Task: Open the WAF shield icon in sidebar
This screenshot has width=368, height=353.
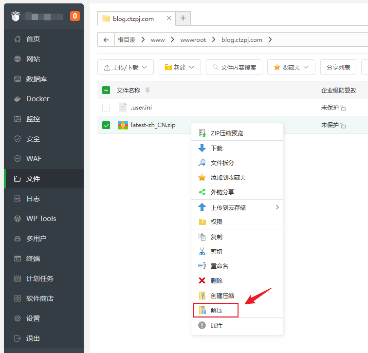Action: click(18, 159)
